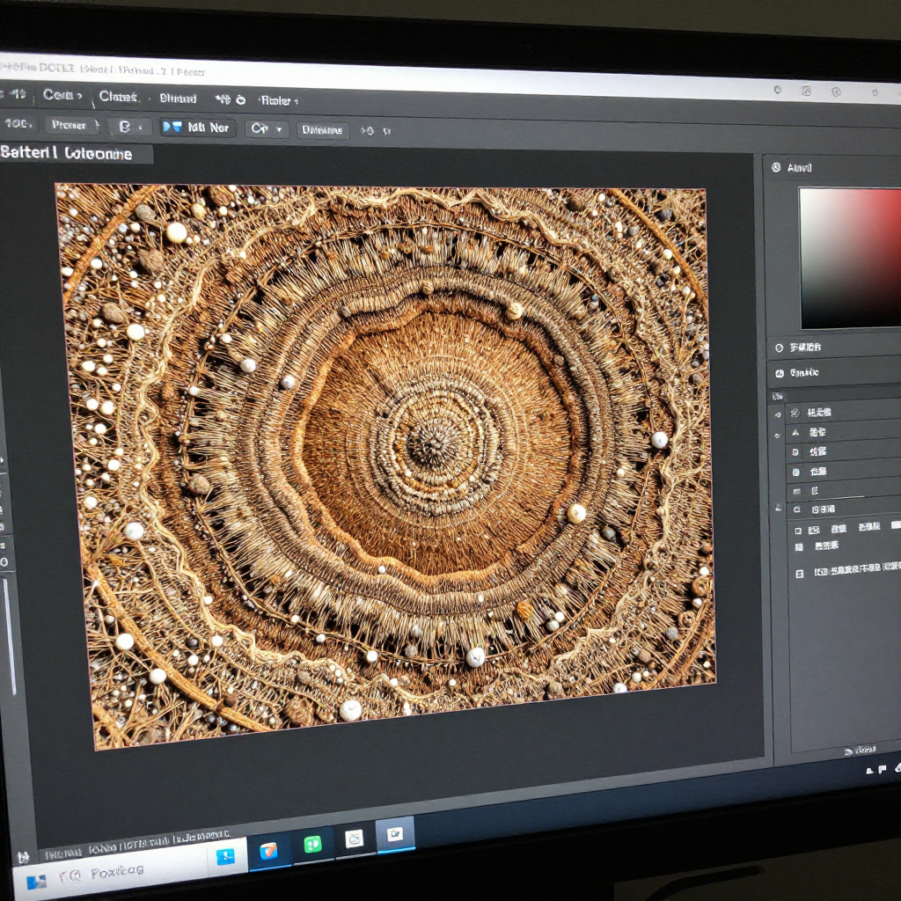Open the Windows Start button

pos(36,882)
